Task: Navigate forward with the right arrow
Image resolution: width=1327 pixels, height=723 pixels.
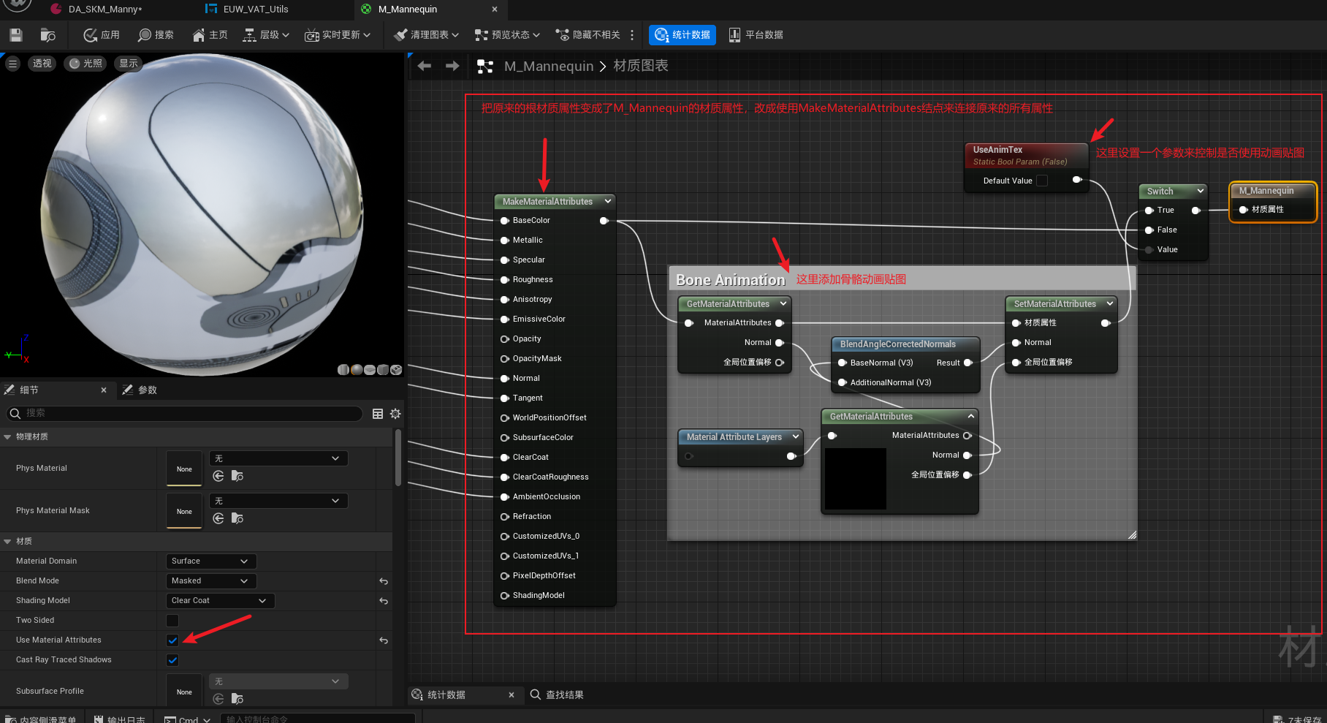Action: coord(452,67)
